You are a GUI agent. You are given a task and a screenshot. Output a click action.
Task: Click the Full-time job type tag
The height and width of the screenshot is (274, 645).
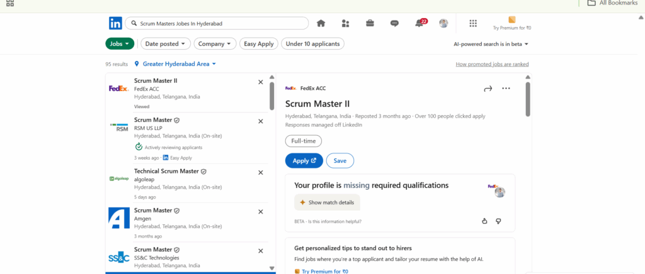tap(304, 141)
